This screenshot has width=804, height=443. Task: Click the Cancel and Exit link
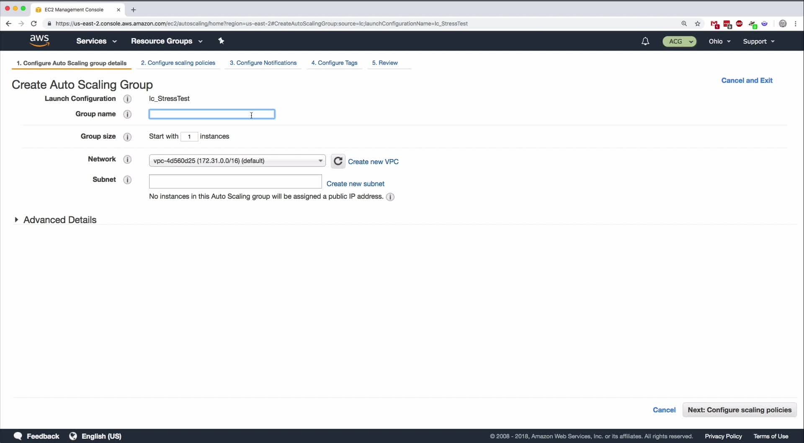click(x=747, y=80)
